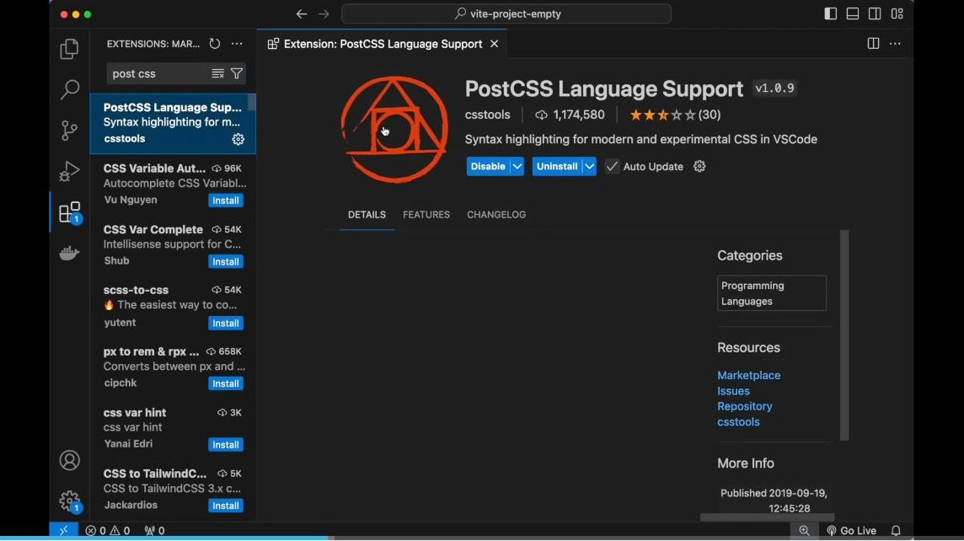The height and width of the screenshot is (541, 964).
Task: Open editor more actions menu
Action: pyautogui.click(x=895, y=44)
